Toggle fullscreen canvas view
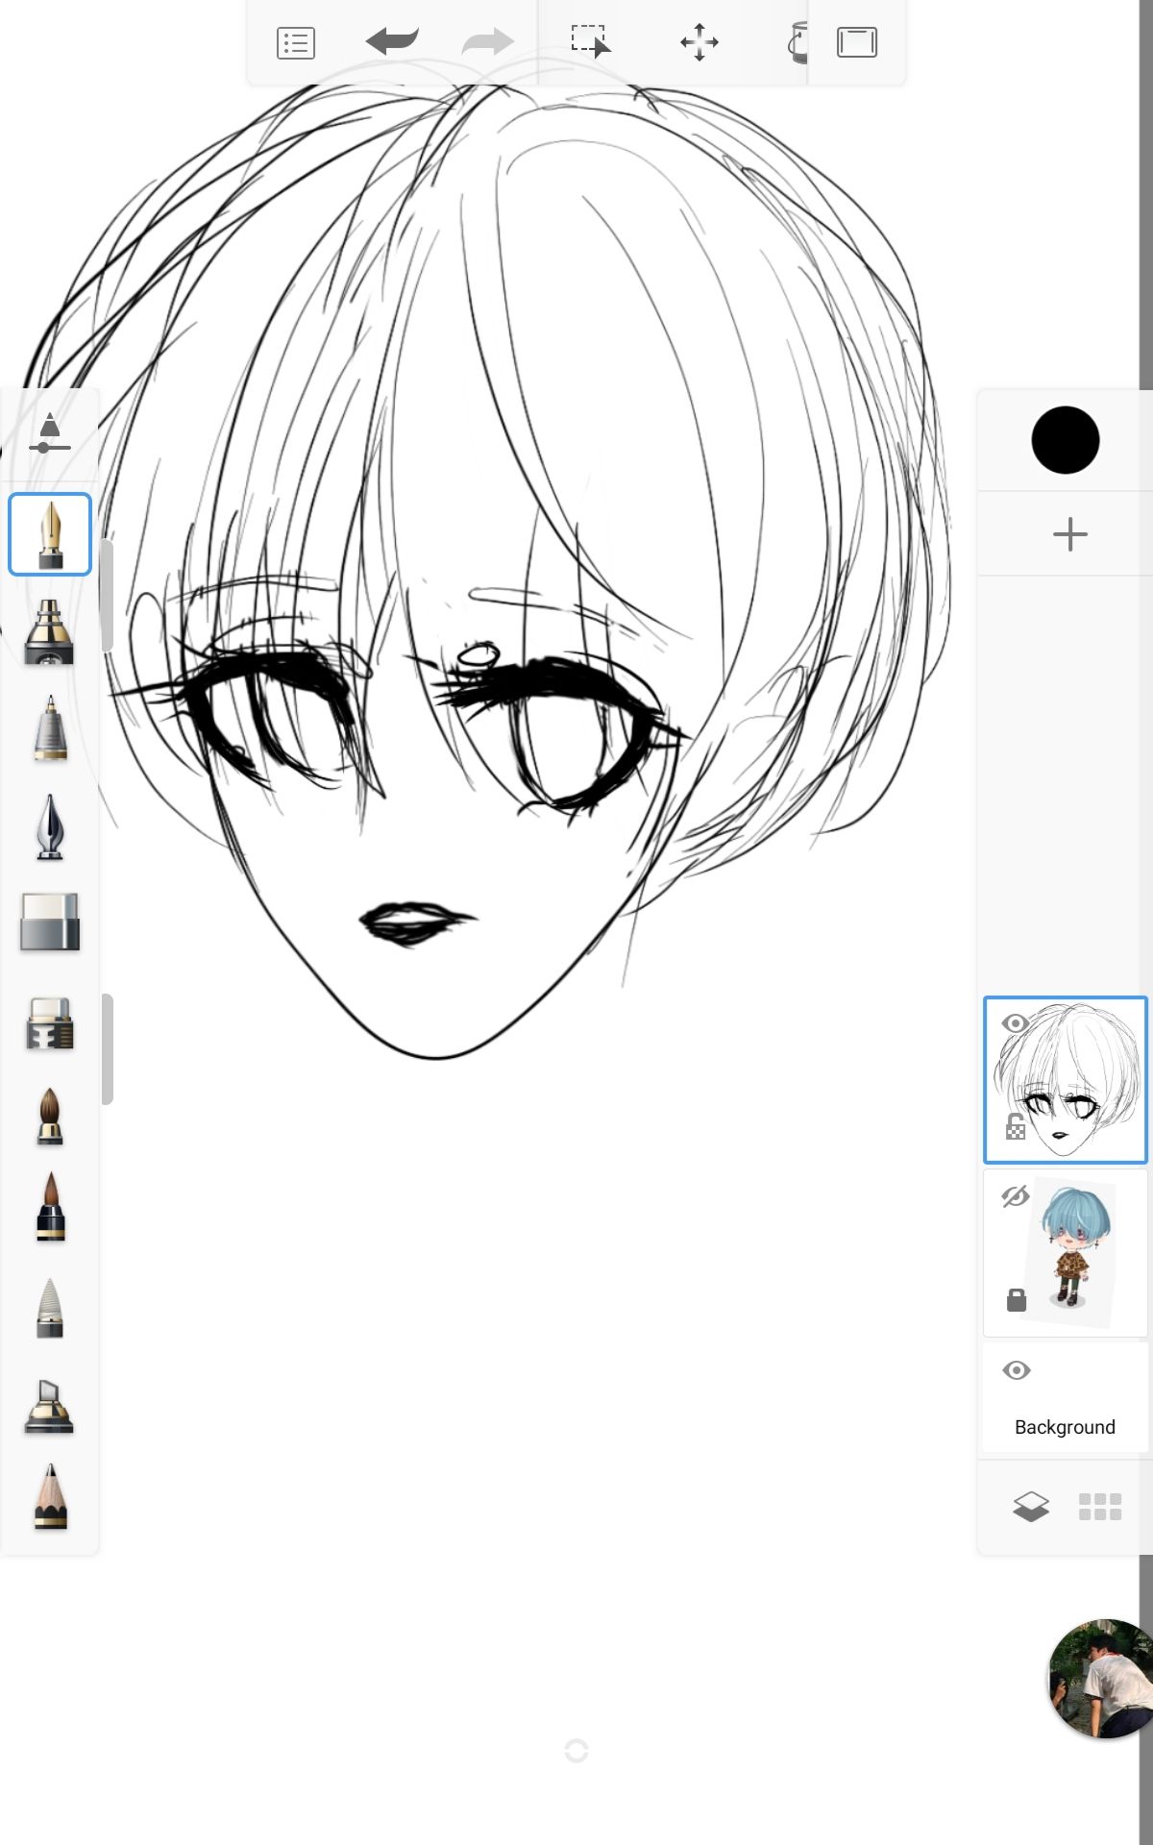Screen dimensions: 1153x1845 (x=857, y=42)
